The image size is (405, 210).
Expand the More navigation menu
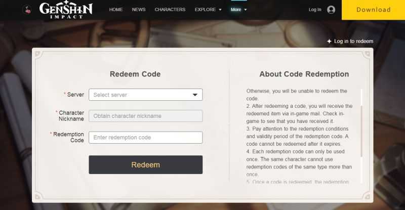tap(238, 10)
